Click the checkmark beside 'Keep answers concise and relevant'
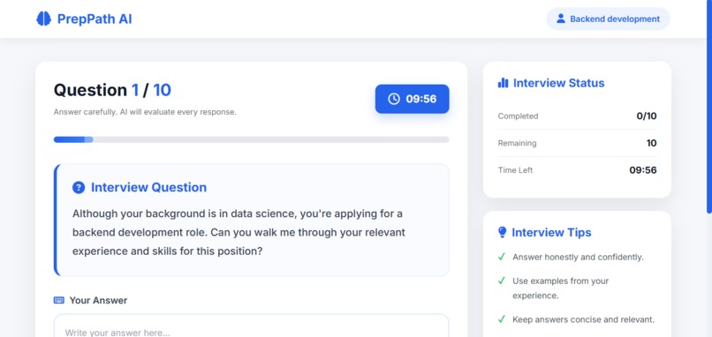 click(502, 319)
